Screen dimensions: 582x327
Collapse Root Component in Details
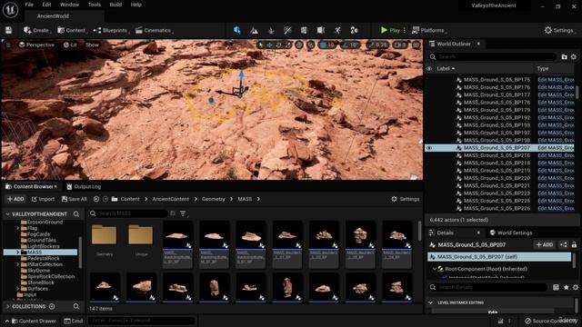[x=434, y=269]
